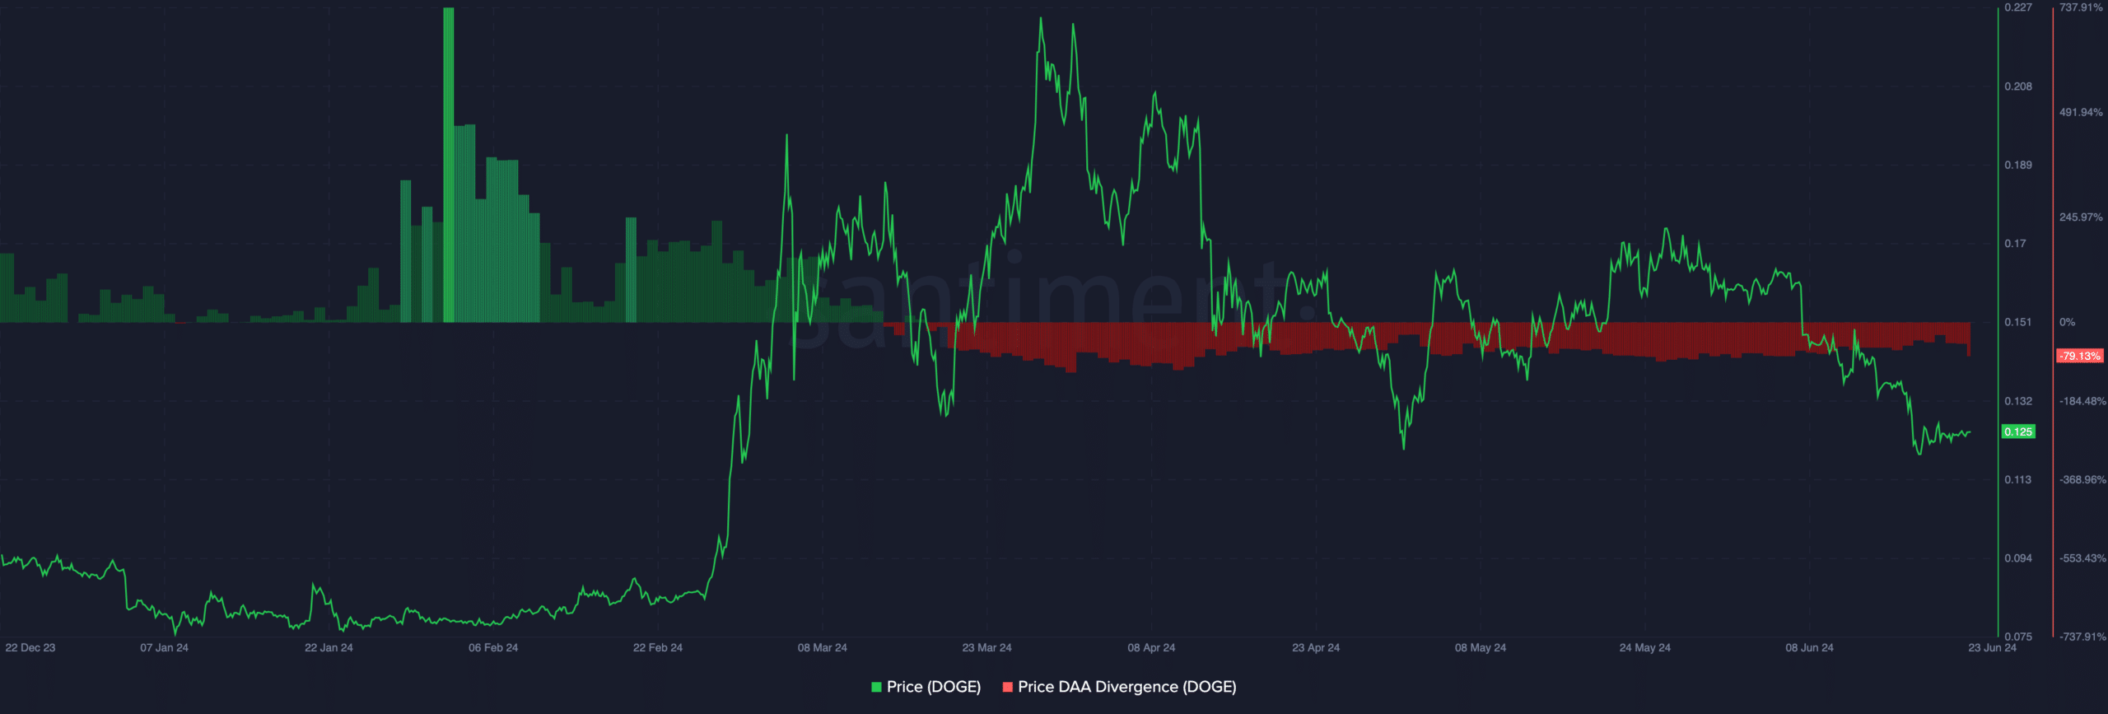
Task: Click the 0.189 price axis value
Action: point(2018,166)
